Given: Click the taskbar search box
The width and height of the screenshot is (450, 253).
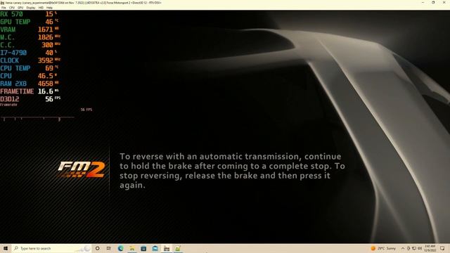Looking at the screenshot, I should coord(51,248).
